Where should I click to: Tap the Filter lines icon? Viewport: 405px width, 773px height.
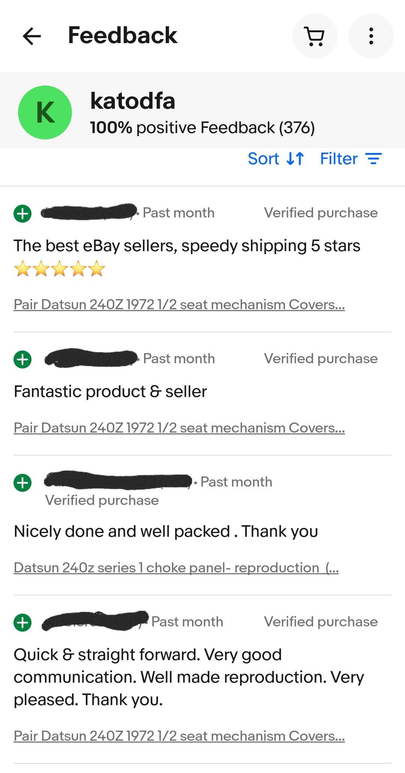[373, 159]
